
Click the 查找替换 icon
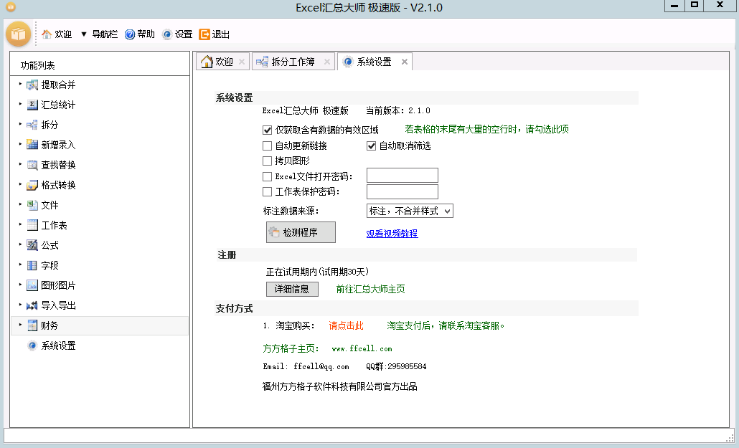click(x=32, y=165)
